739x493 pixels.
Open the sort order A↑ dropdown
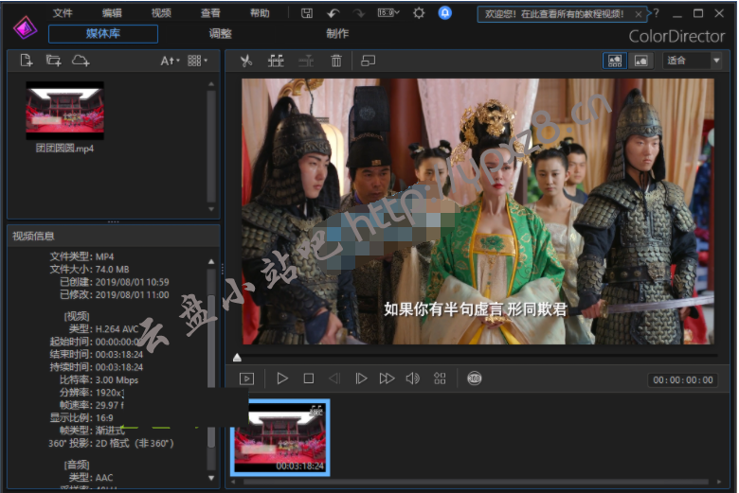pyautogui.click(x=170, y=61)
